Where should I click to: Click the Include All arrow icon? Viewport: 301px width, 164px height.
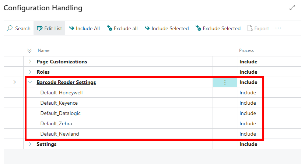point(71,28)
